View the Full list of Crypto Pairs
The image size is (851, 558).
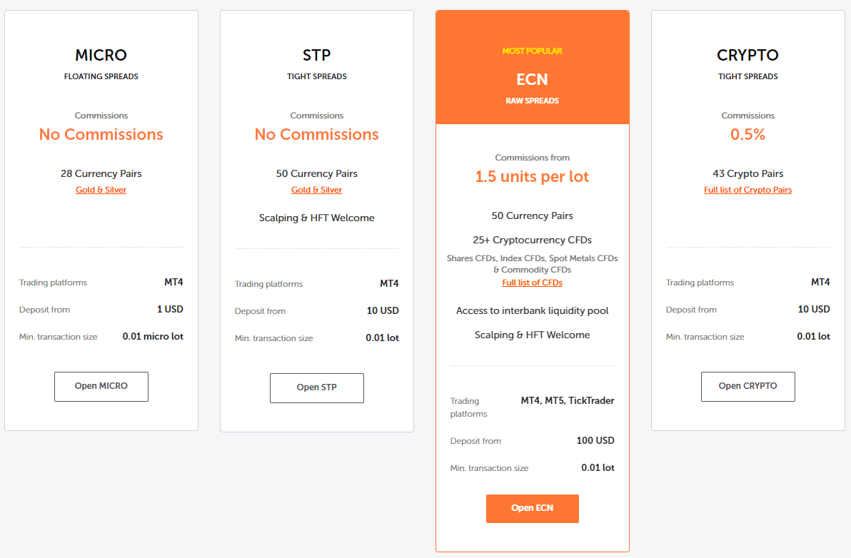(x=747, y=190)
